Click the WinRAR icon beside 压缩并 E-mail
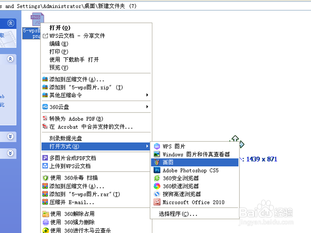The height and width of the screenshot is (233, 311). point(45,202)
